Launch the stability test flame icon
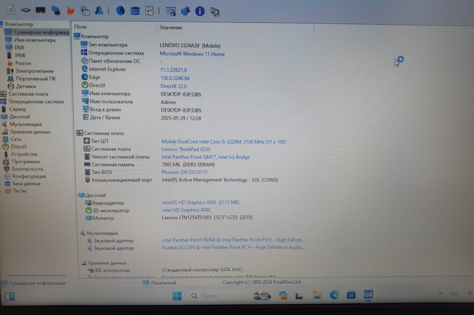The height and width of the screenshot is (315, 474). click(x=70, y=10)
